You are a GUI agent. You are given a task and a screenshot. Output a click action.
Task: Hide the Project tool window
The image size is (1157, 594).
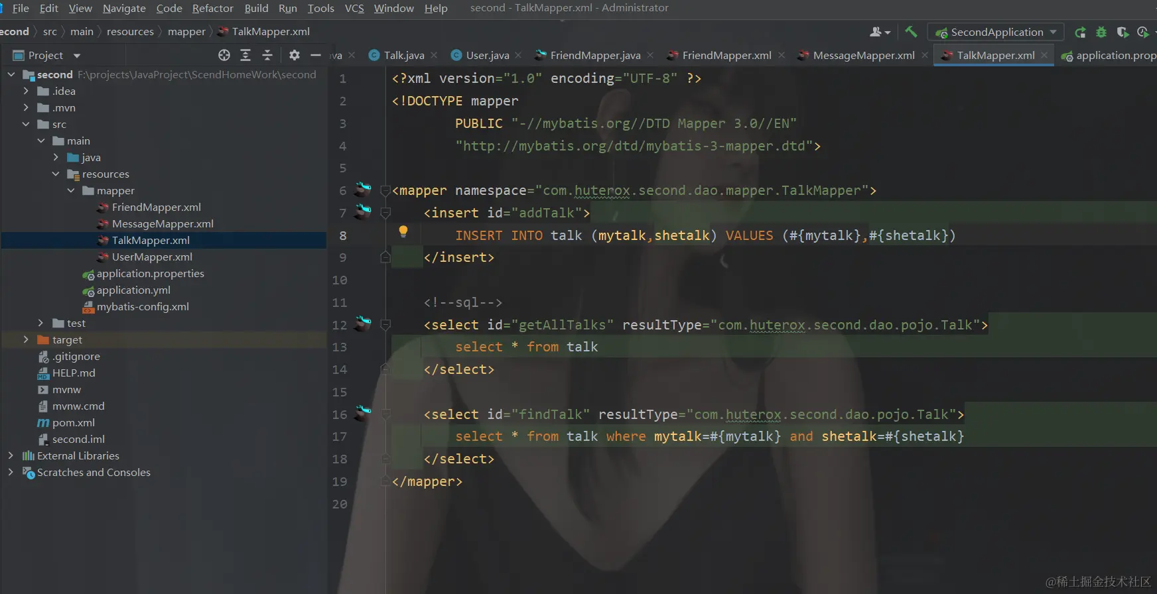[x=316, y=55]
